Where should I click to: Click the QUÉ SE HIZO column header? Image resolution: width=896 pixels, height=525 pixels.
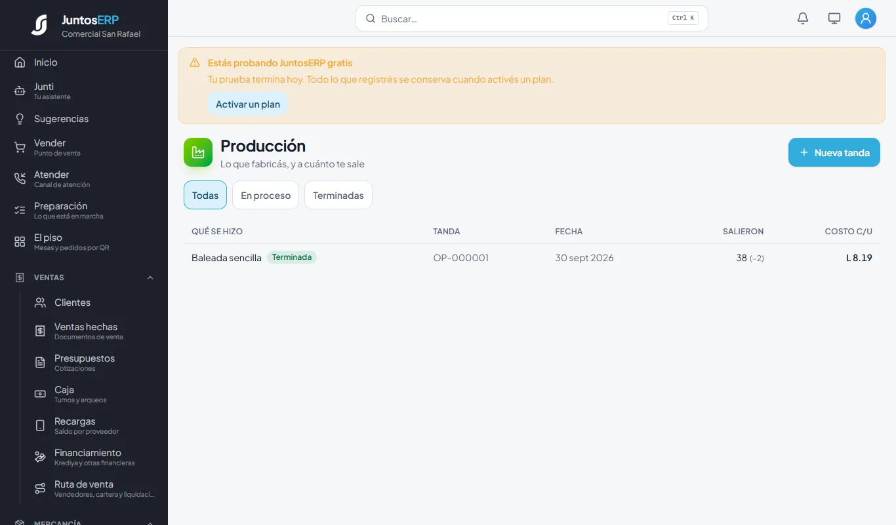coord(217,231)
